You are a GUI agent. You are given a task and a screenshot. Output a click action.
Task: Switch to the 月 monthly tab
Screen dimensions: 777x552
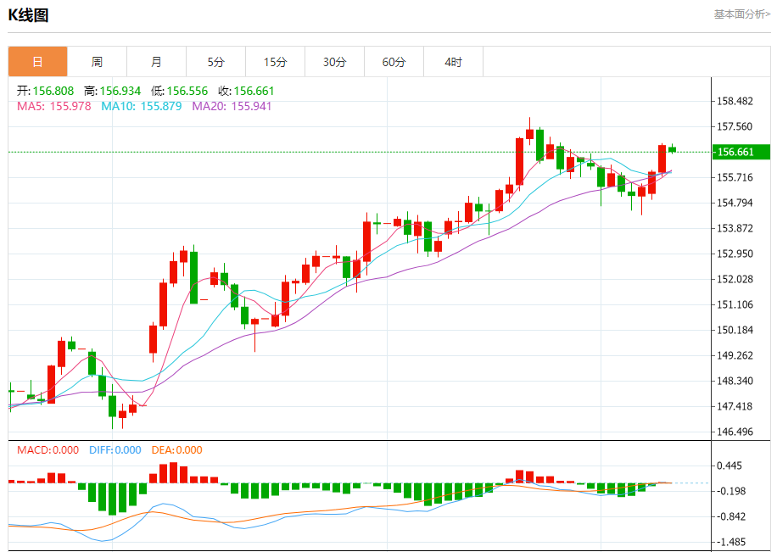[x=156, y=62]
